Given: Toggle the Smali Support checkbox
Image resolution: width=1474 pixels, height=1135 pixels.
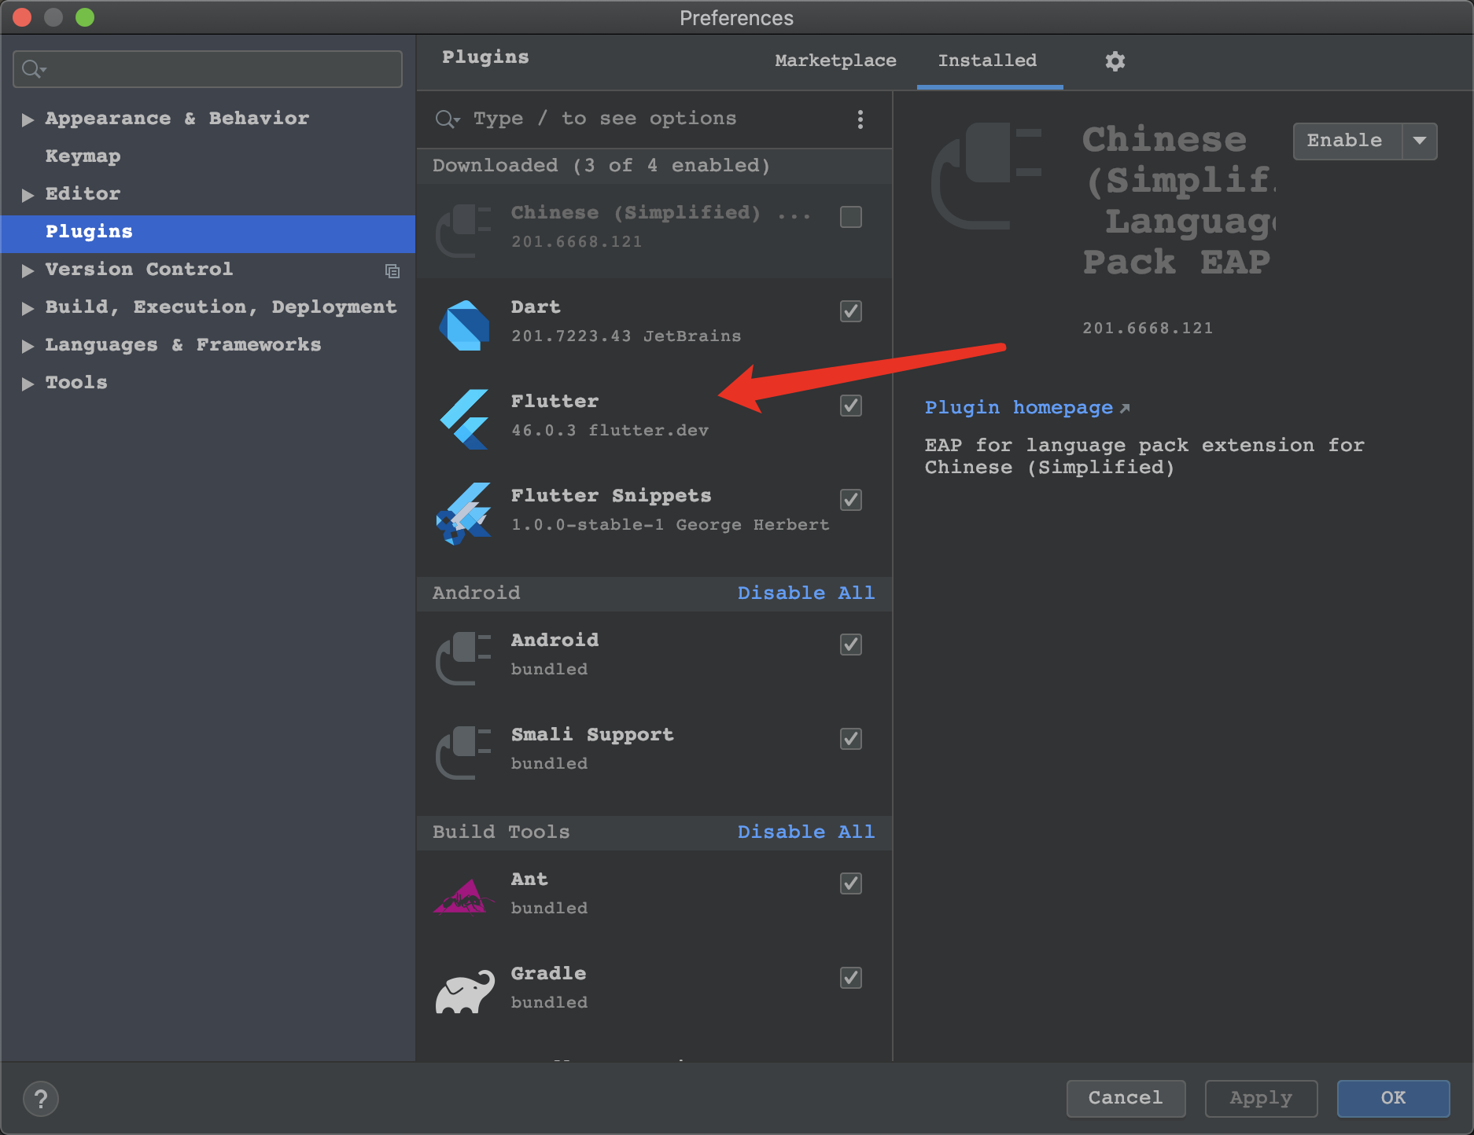Looking at the screenshot, I should tap(851, 739).
